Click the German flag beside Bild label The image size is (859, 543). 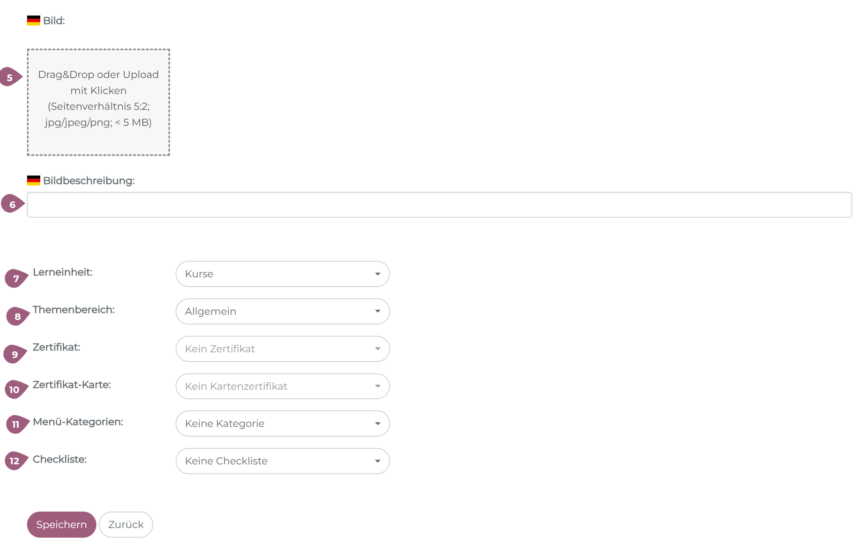[33, 21]
